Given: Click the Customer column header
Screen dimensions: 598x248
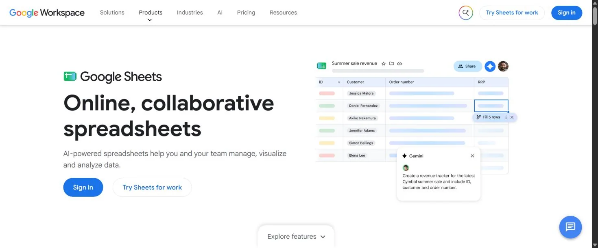Looking at the screenshot, I should 364,82.
